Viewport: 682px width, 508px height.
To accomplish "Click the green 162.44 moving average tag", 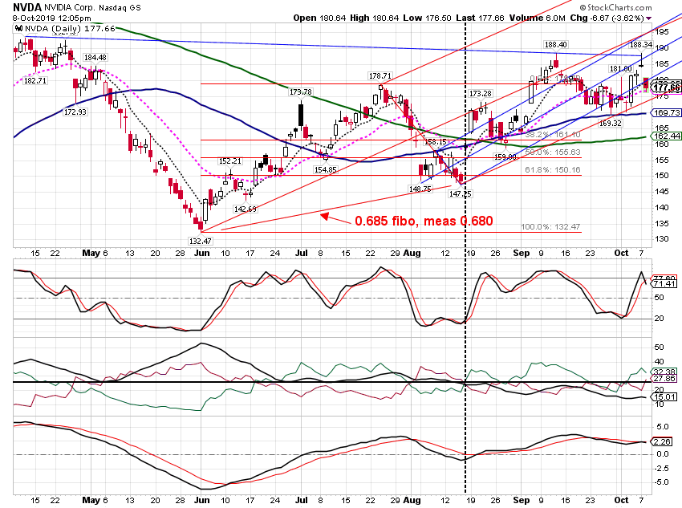I will tap(666, 136).
